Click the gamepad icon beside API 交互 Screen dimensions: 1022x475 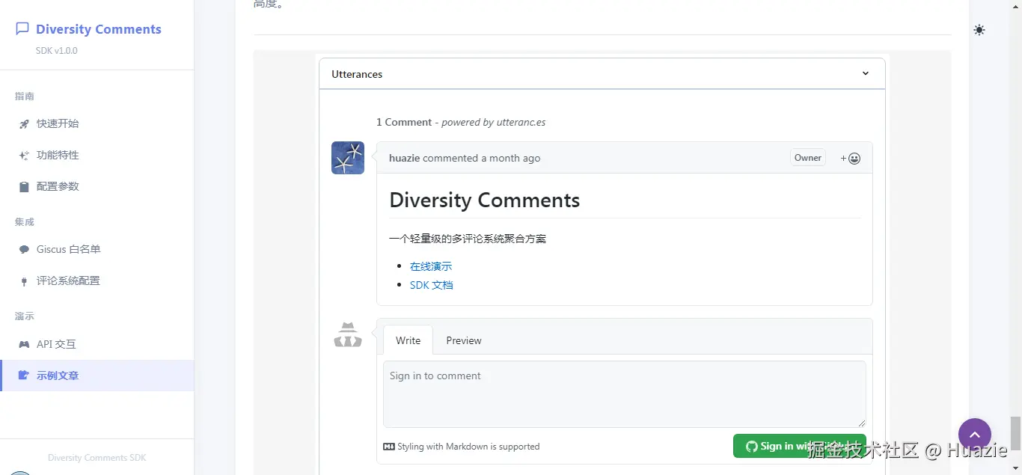coord(23,345)
